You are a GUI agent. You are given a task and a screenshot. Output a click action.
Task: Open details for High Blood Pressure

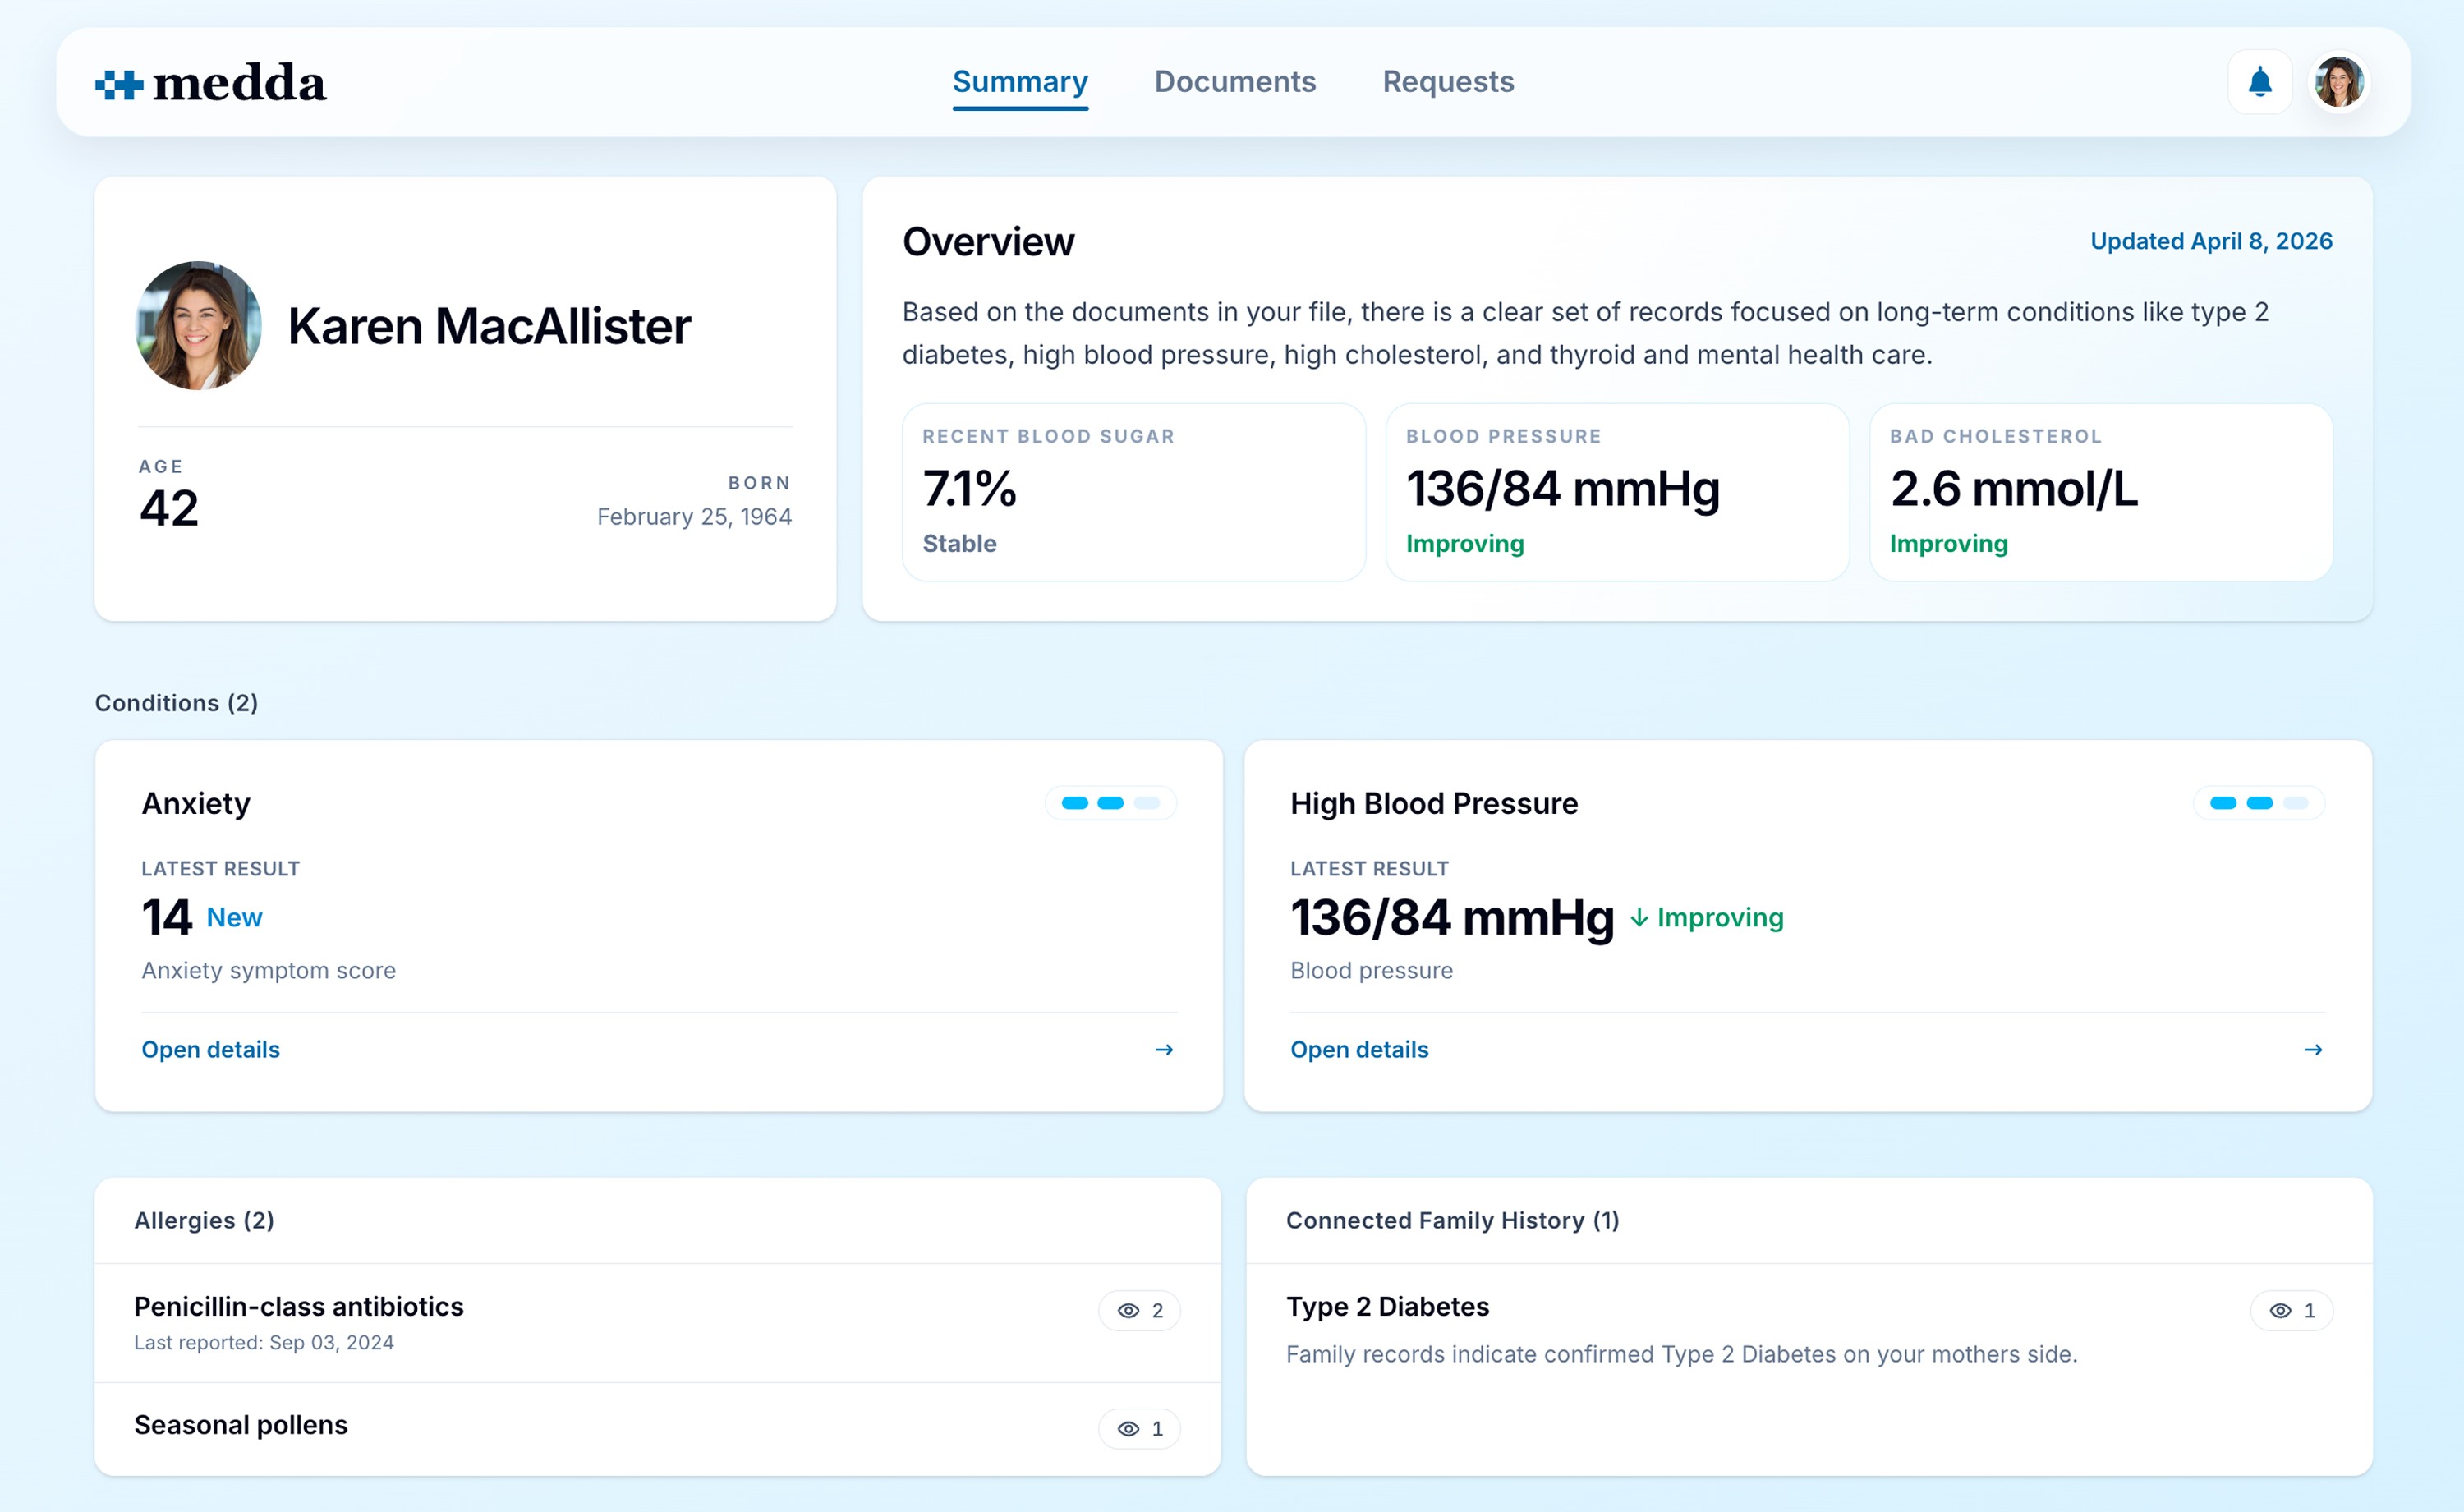point(1359,1049)
